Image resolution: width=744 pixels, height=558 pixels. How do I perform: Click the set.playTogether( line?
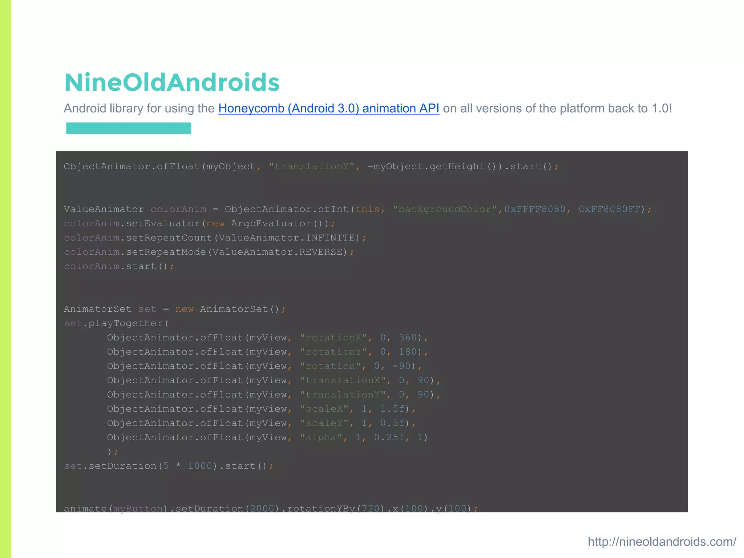(117, 323)
